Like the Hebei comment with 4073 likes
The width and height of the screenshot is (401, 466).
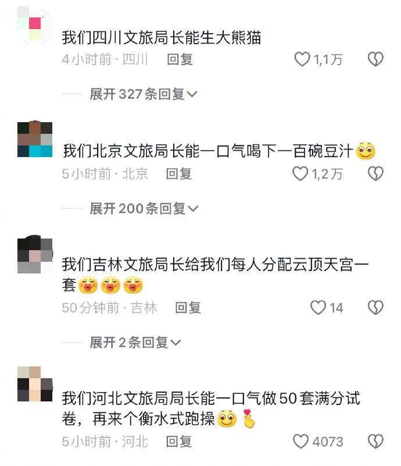(x=300, y=442)
